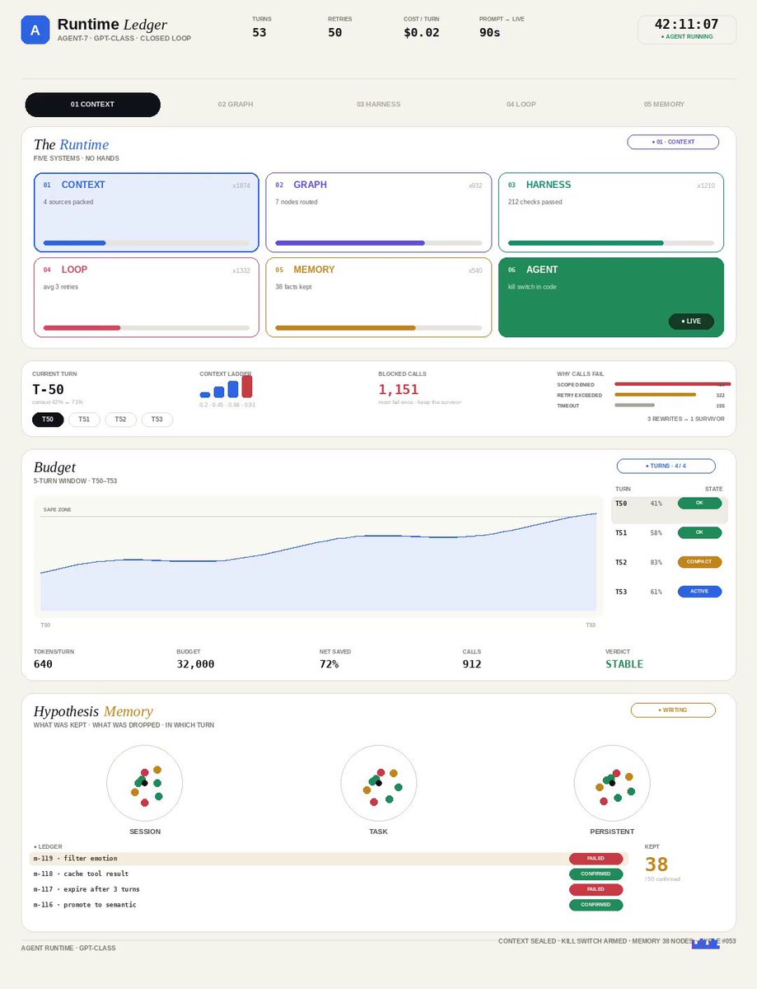Select the T51 turn chip
Viewport: 757px width, 989px height.
[x=84, y=420]
